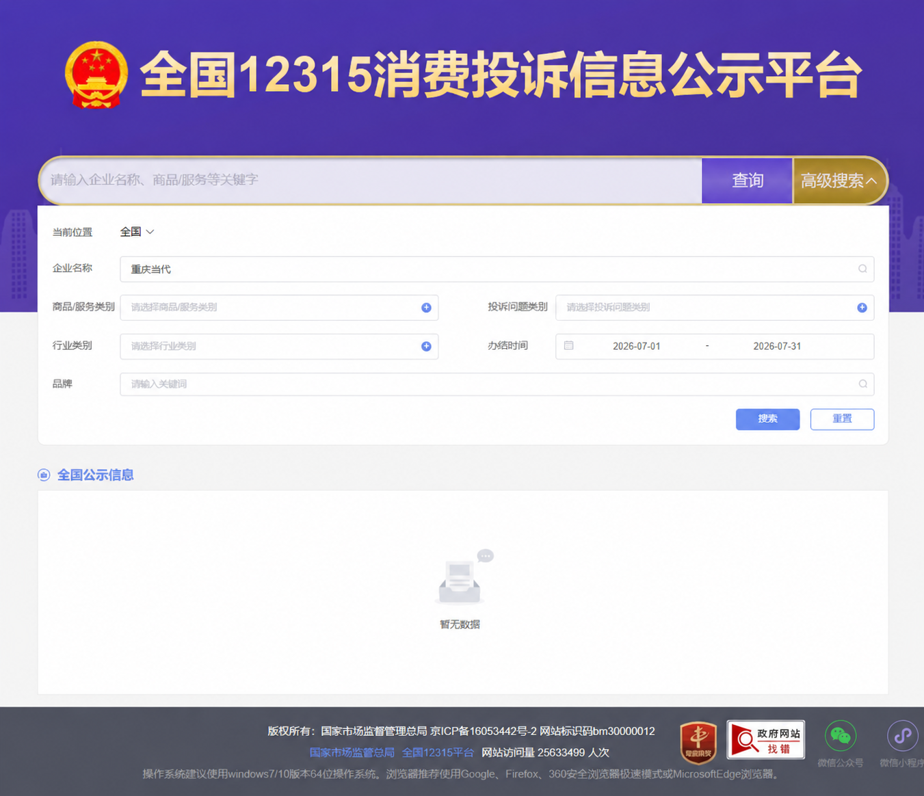The height and width of the screenshot is (796, 924).
Task: Open the 国家市场监督总局 link
Action: click(352, 752)
